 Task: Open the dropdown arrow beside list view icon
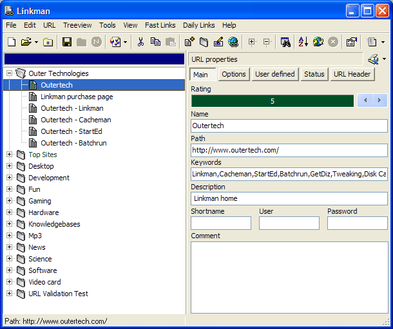coord(383,42)
